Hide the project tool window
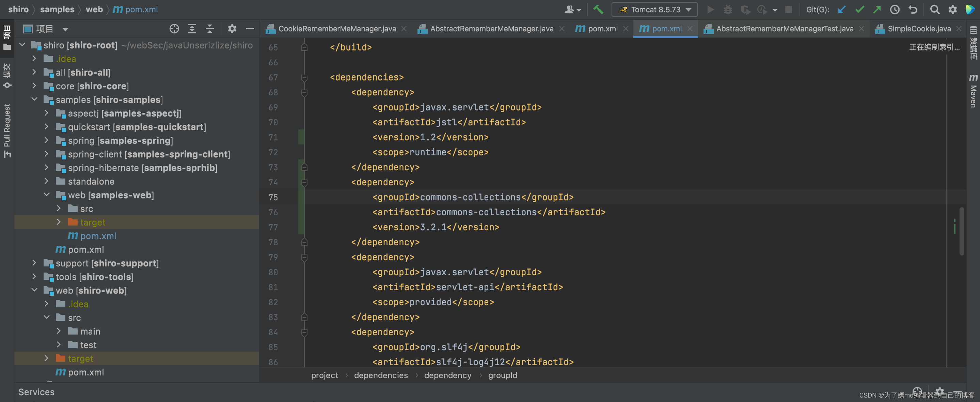 (250, 29)
